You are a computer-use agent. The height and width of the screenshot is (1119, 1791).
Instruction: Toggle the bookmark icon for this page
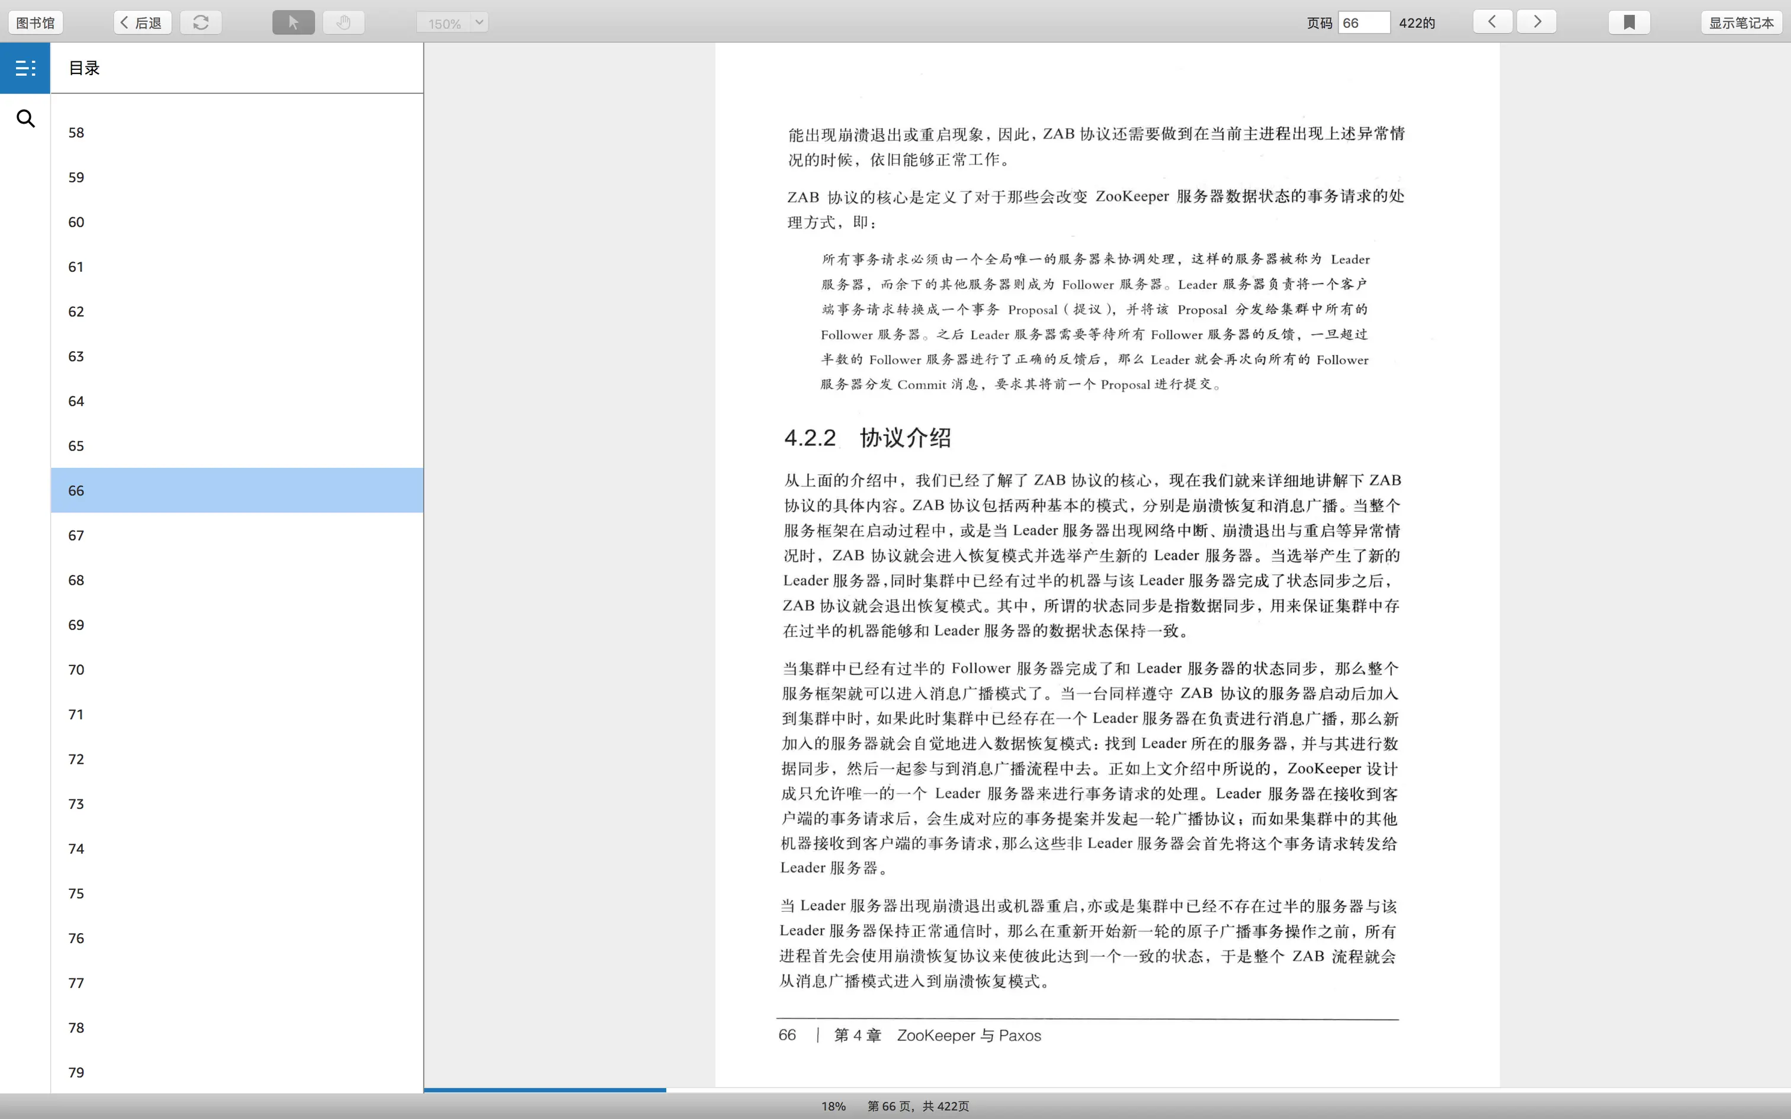pos(1629,22)
